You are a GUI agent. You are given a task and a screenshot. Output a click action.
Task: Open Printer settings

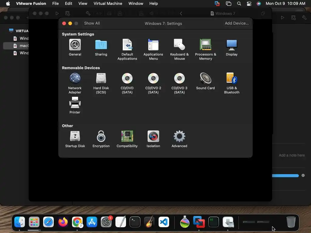click(75, 105)
